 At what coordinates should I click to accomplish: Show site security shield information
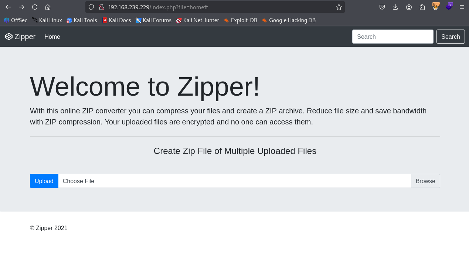pyautogui.click(x=91, y=7)
